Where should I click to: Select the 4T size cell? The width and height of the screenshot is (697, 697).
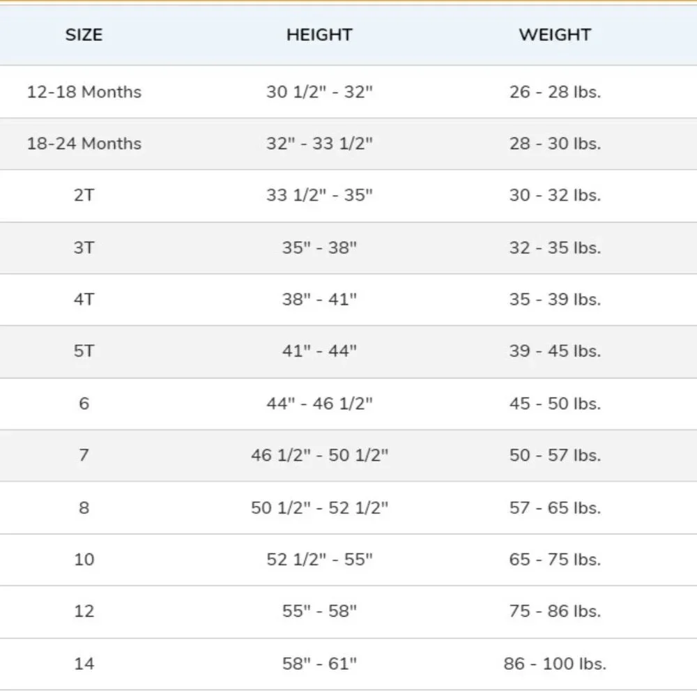pos(84,299)
